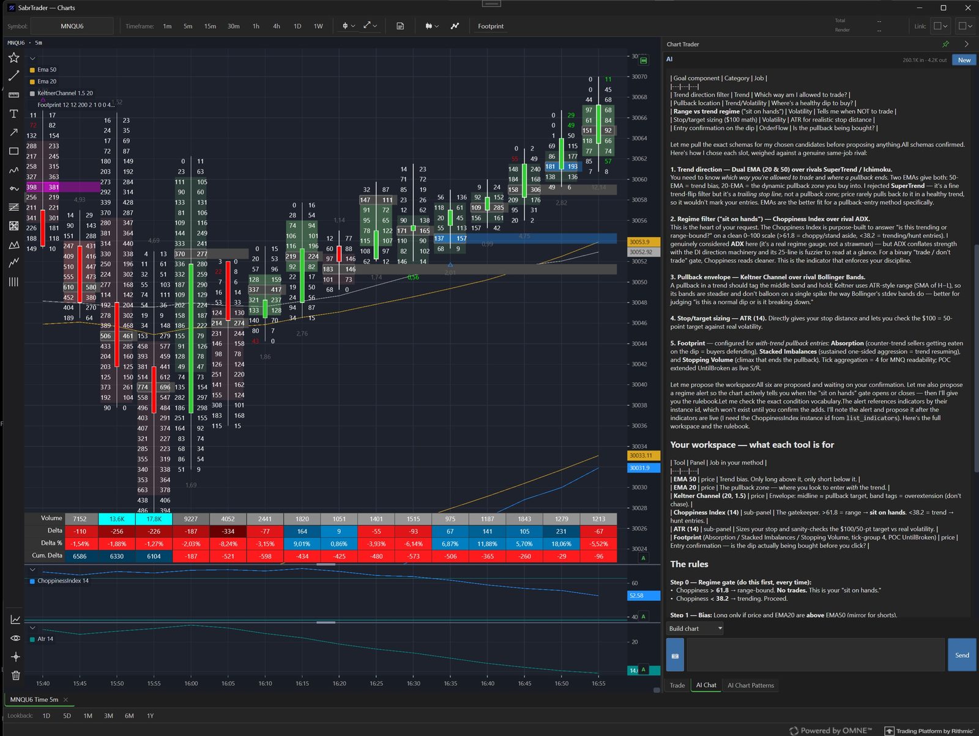
Task: Set lookback to 1M
Action: [88, 716]
